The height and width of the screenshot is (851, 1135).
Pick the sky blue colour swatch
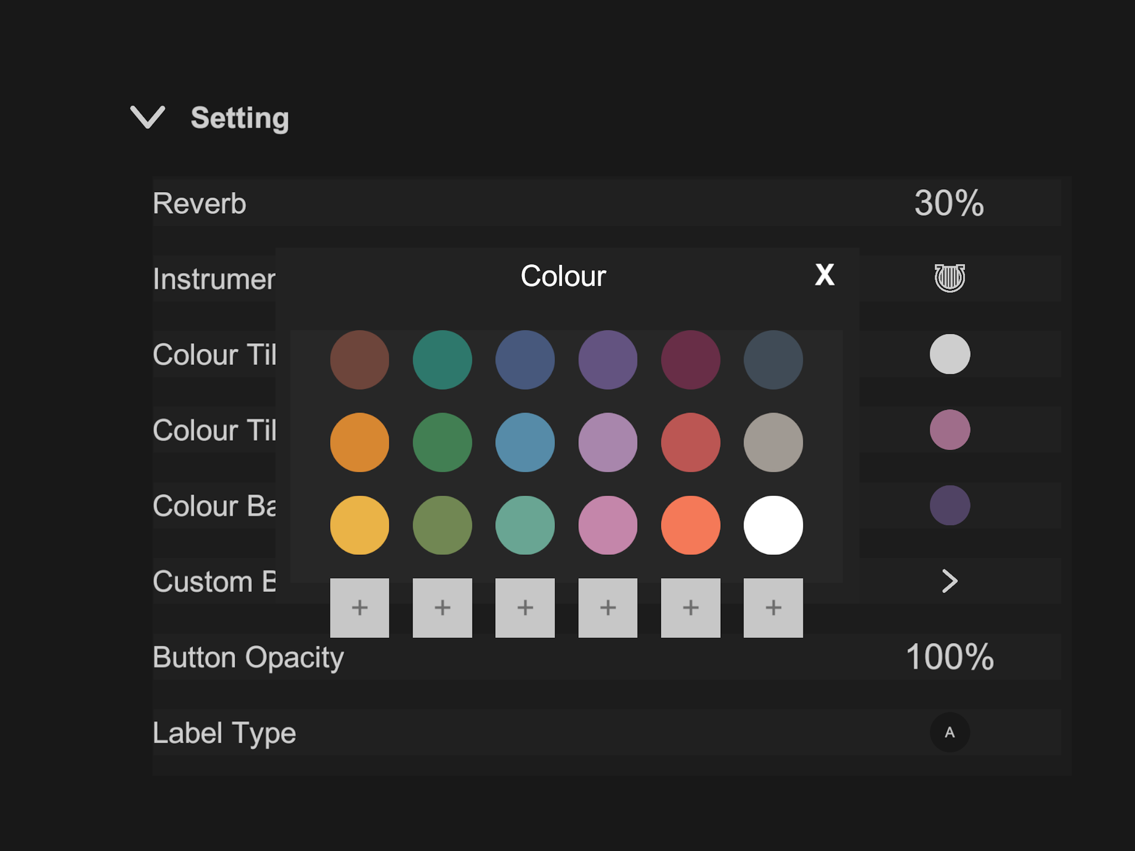coord(525,443)
